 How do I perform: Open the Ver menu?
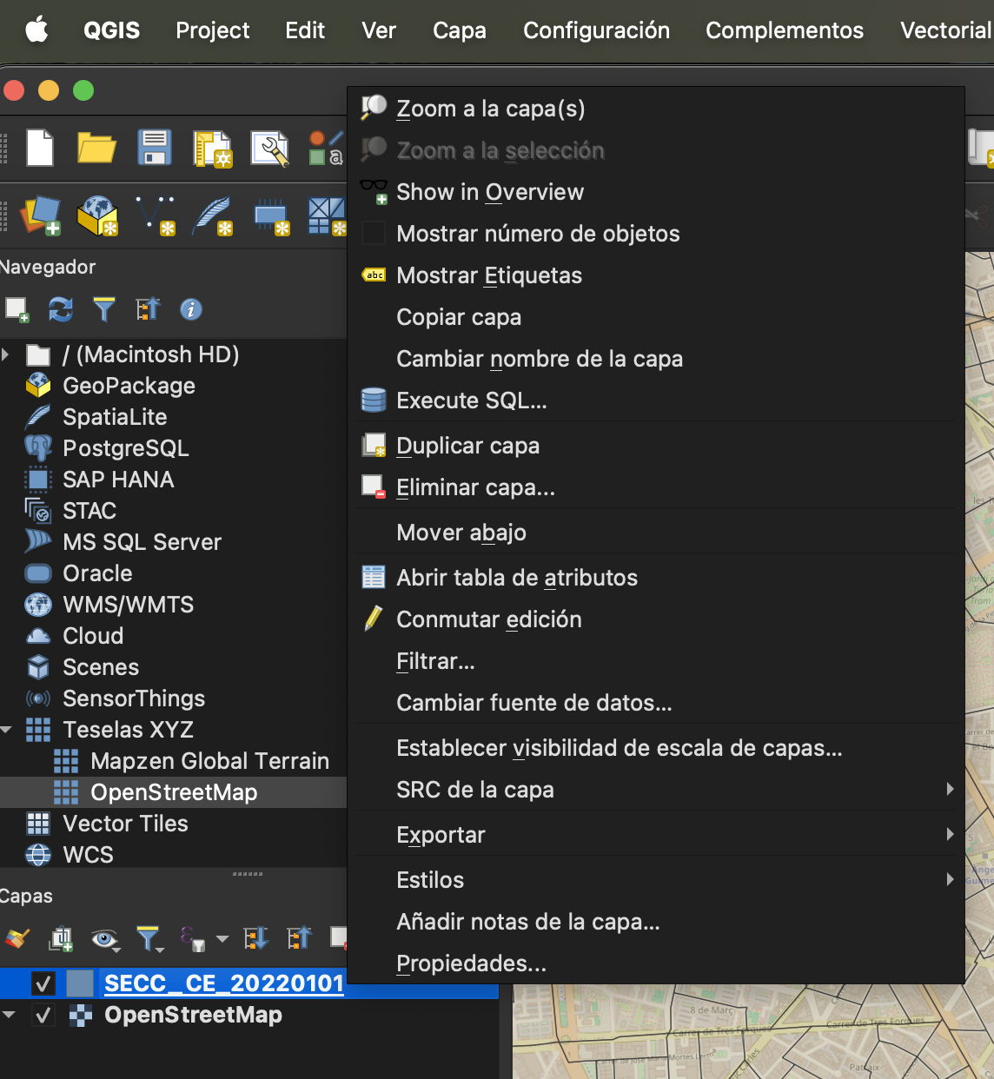point(379,30)
